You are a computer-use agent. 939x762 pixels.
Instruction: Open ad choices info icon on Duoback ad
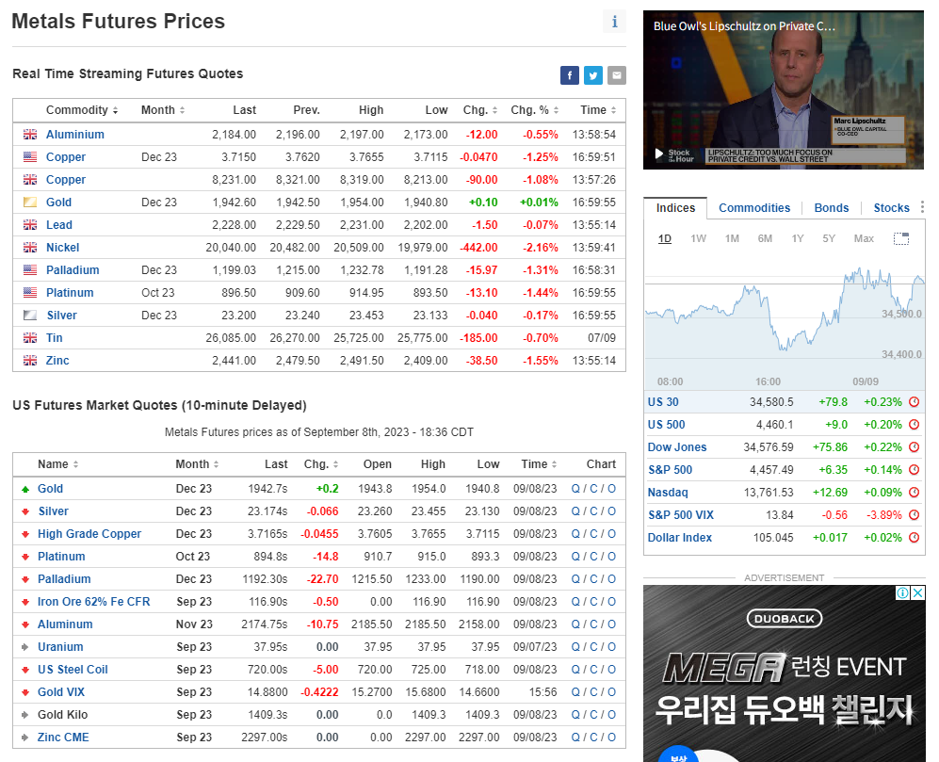[902, 592]
